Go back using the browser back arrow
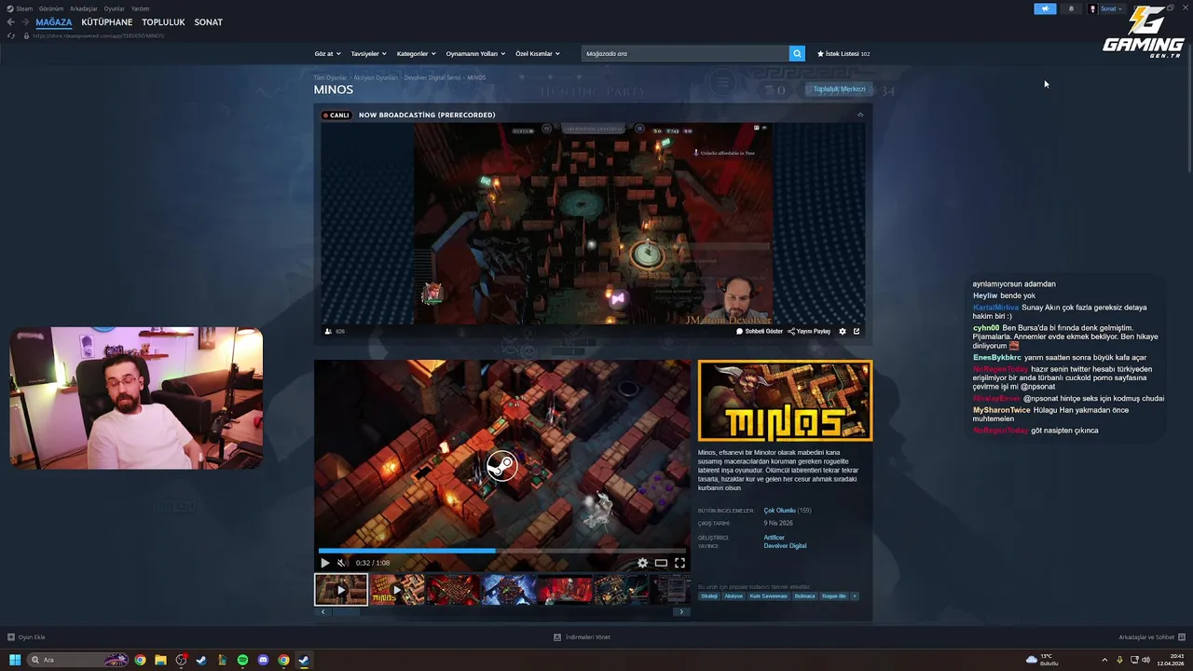Screen dimensions: 1193x671 [x=10, y=21]
